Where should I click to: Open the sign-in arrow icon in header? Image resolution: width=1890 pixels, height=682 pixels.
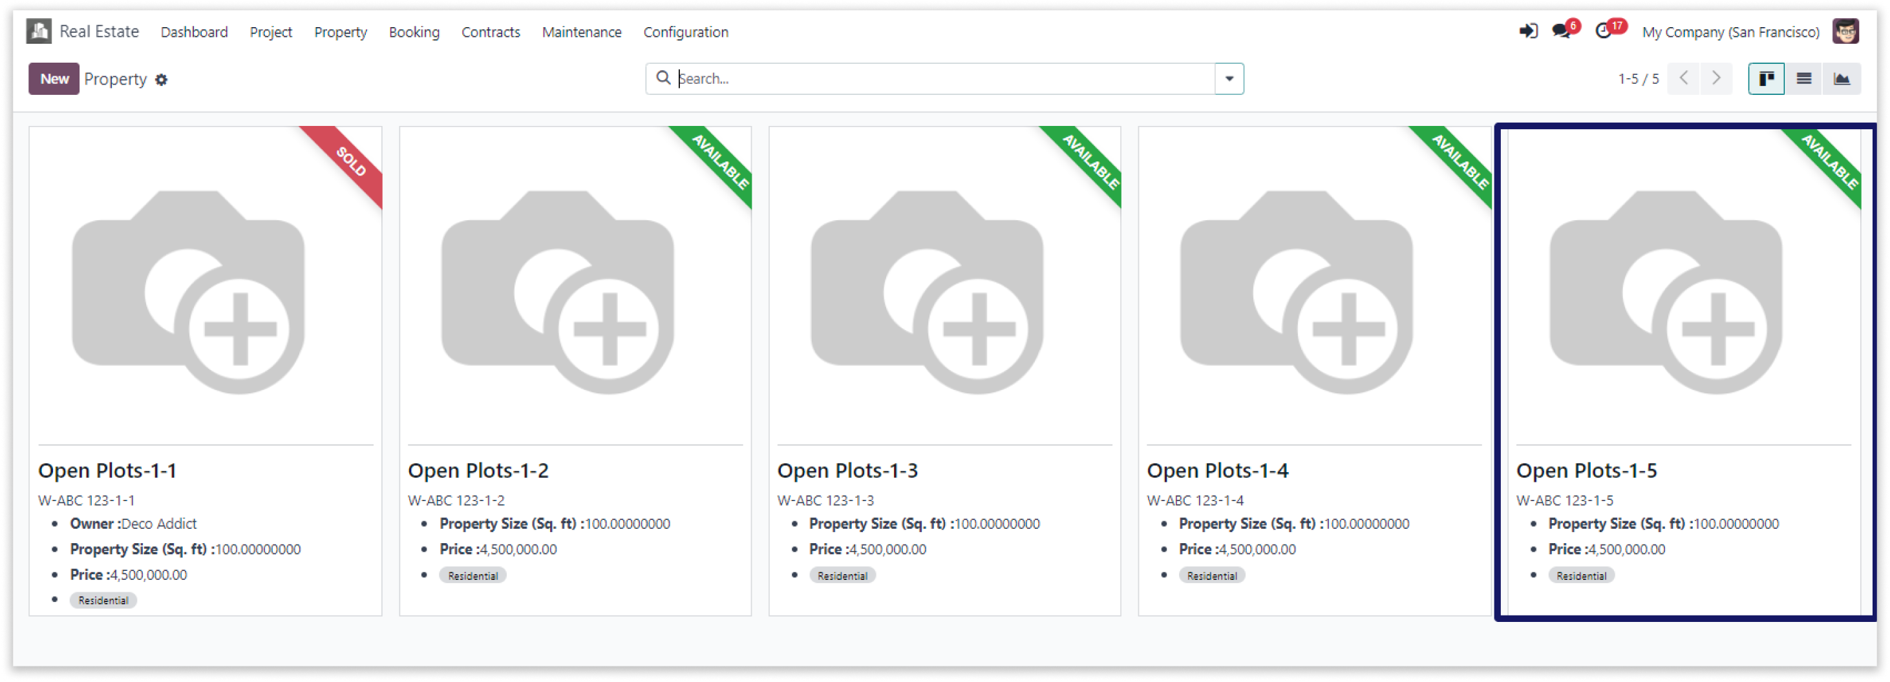[1527, 32]
